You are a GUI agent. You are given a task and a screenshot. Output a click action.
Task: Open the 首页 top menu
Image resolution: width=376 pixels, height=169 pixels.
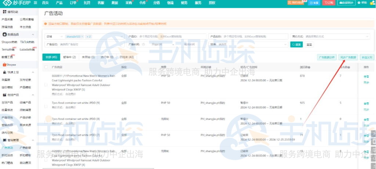[x=45, y=3]
